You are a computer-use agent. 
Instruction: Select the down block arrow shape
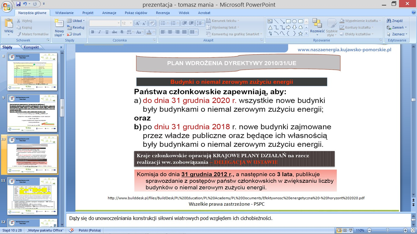[x=295, y=27]
